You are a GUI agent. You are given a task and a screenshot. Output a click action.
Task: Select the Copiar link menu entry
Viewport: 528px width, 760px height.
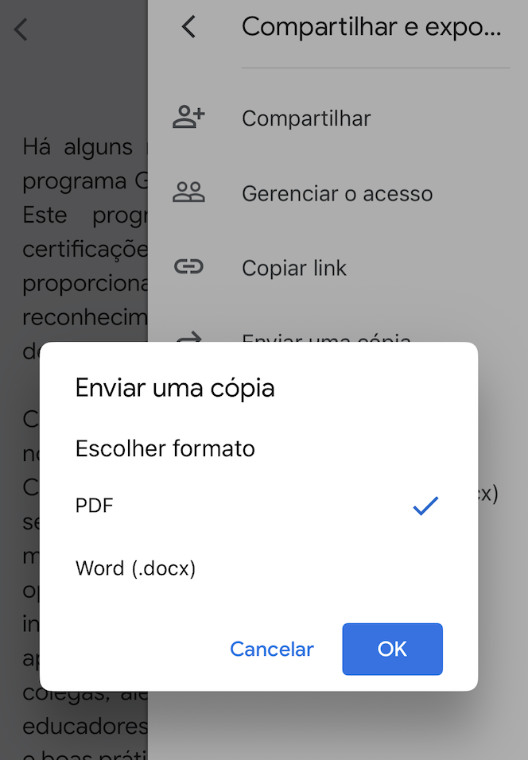pyautogui.click(x=294, y=269)
